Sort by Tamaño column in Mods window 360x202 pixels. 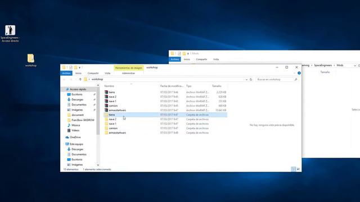coord(325,72)
